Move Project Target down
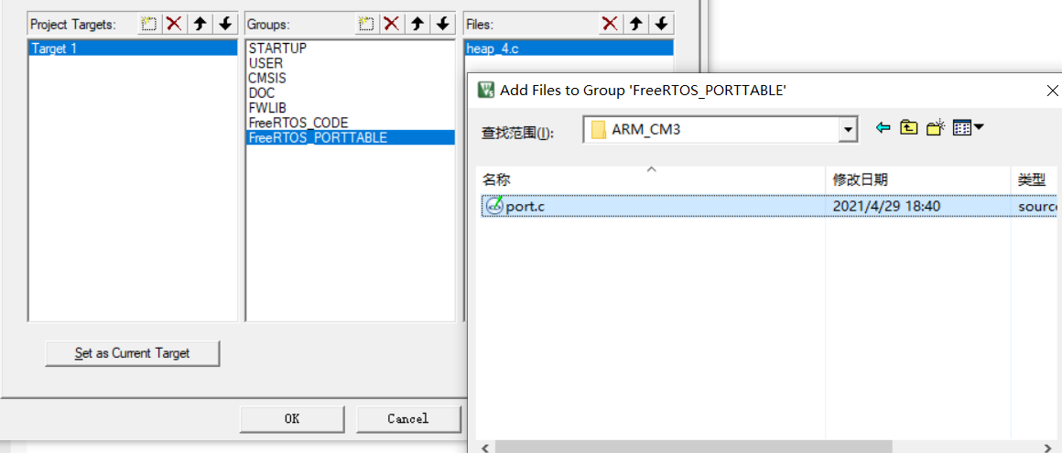The height and width of the screenshot is (453, 1062). point(225,25)
